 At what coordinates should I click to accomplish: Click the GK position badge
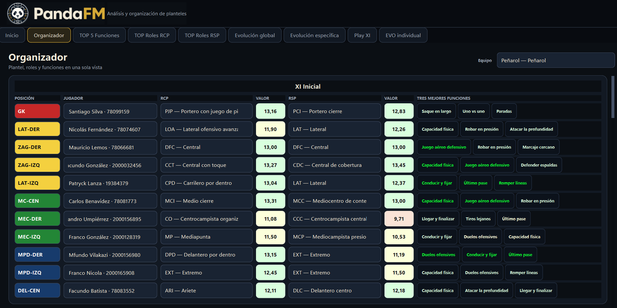[x=38, y=112]
